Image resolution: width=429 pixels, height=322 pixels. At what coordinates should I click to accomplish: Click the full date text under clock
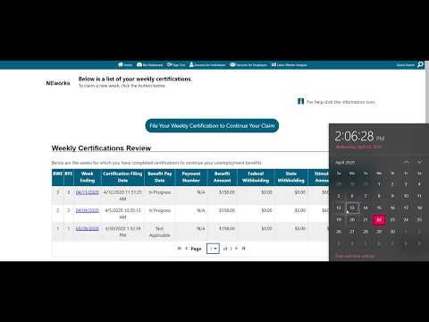click(358, 147)
